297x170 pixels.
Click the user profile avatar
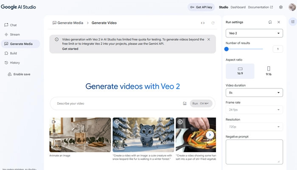click(x=292, y=7)
